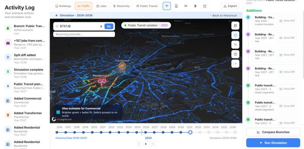
Task: Play the timeline animation
Action: click(x=146, y=144)
